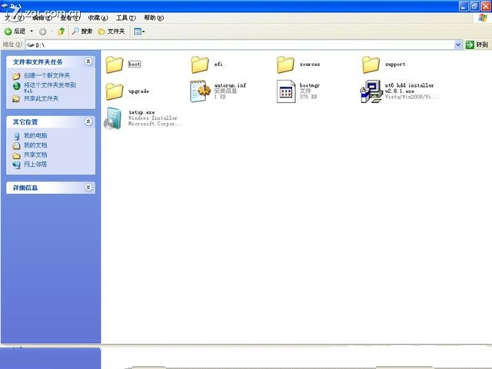Open the Favorites (收藏) menu
The height and width of the screenshot is (369, 492).
click(x=98, y=18)
